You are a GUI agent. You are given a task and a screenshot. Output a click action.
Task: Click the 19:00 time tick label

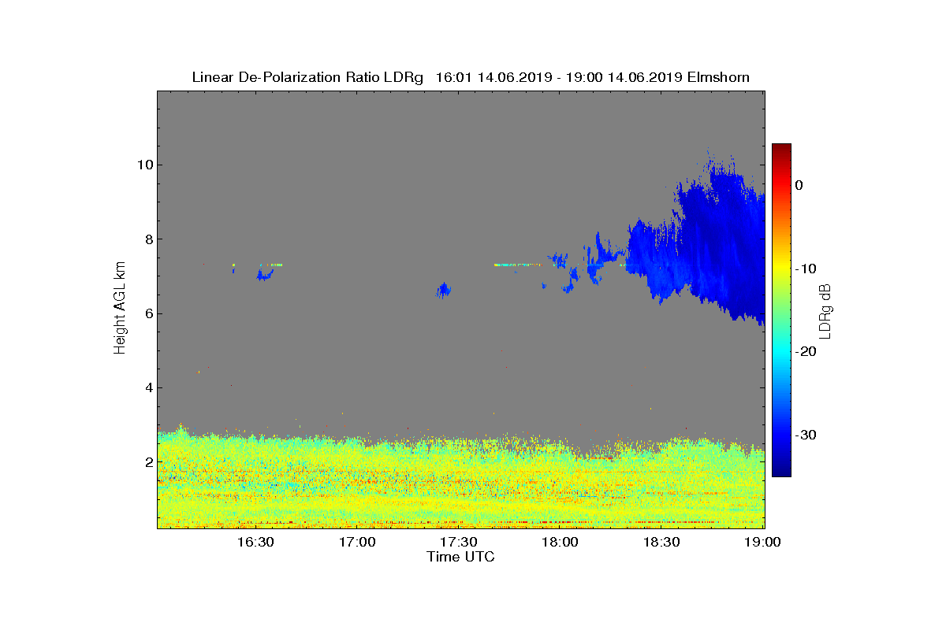762,542
